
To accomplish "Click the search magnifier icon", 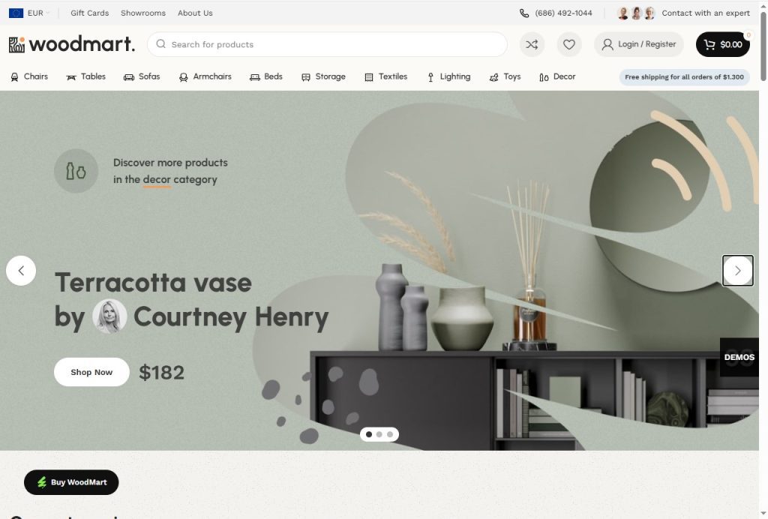I will [160, 44].
